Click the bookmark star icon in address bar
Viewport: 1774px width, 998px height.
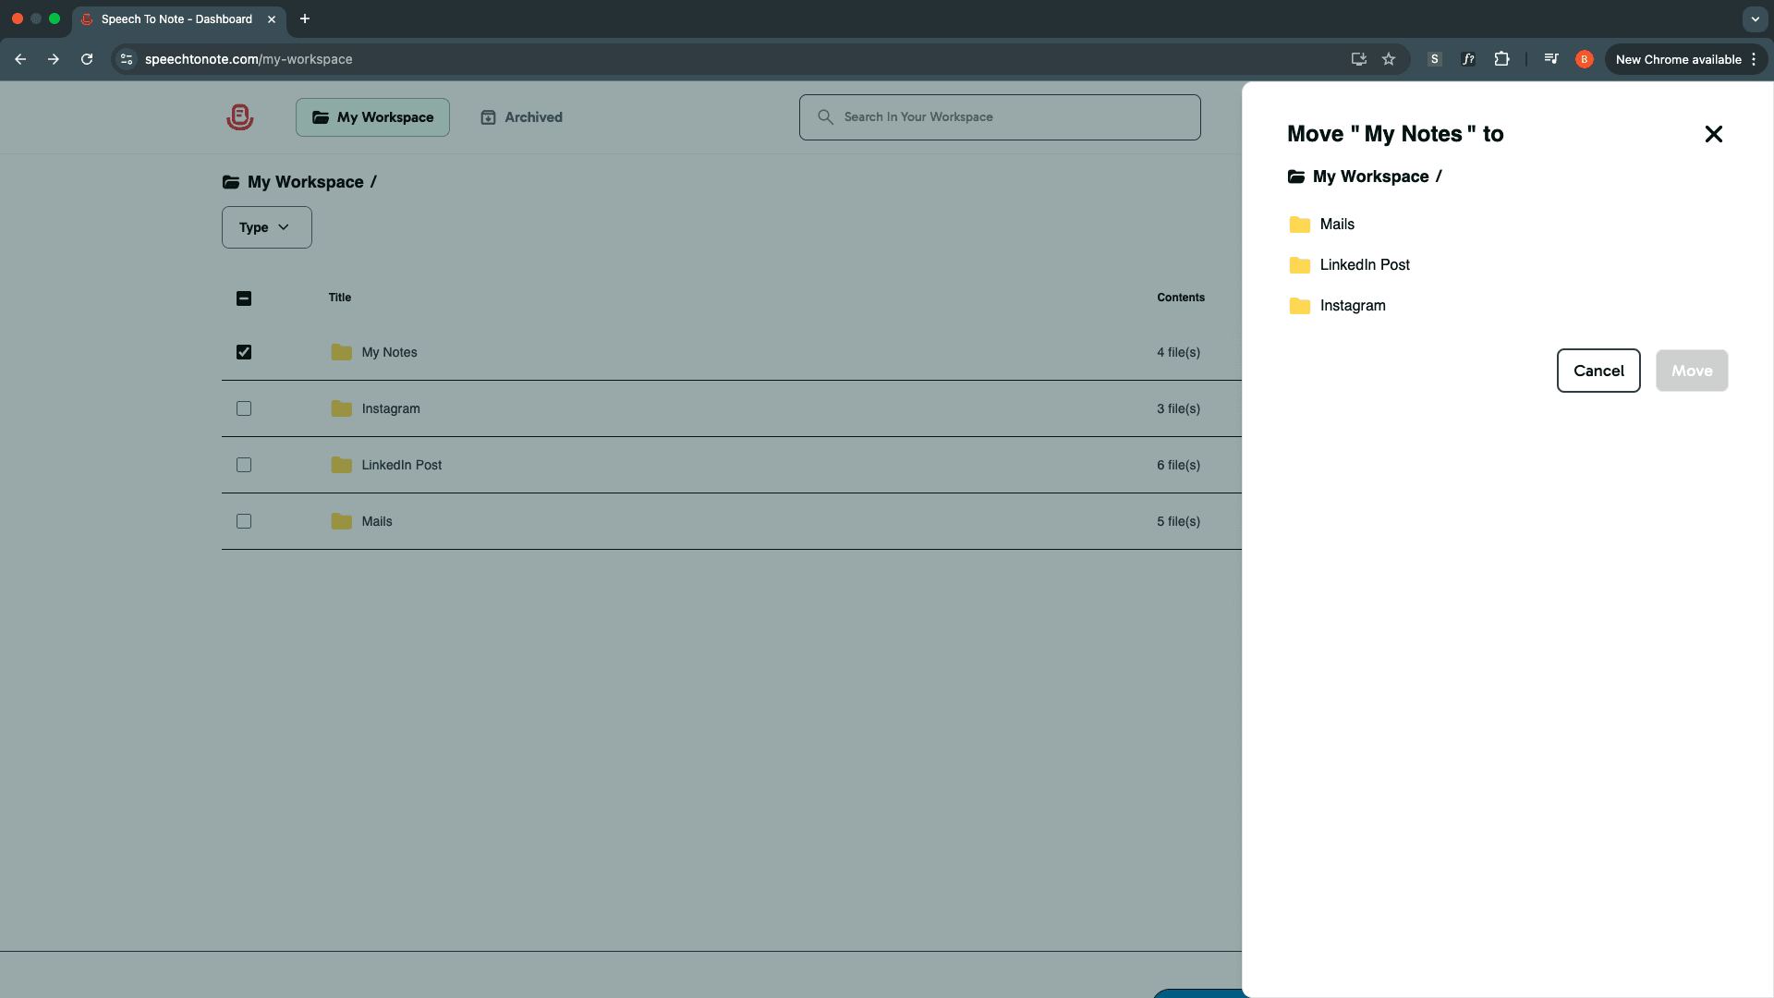click(x=1388, y=59)
